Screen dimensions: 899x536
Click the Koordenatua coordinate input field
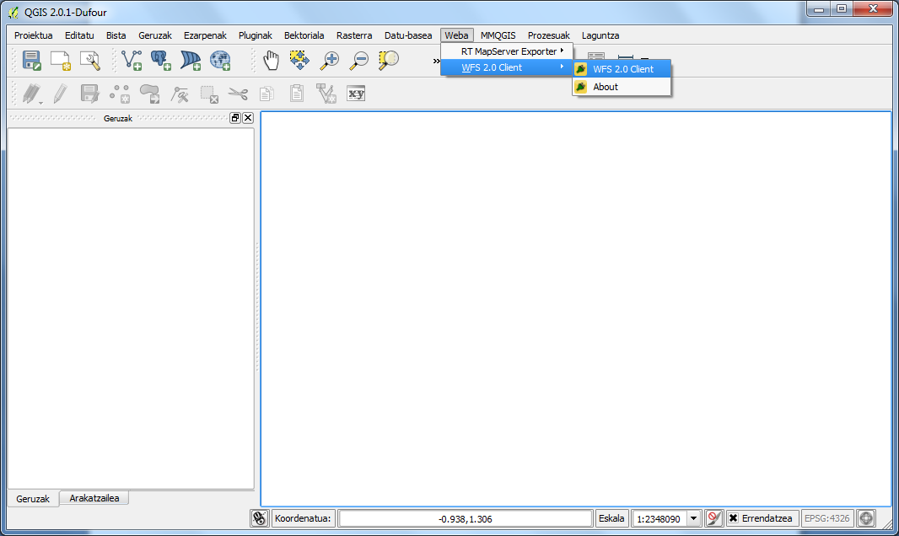coord(466,518)
